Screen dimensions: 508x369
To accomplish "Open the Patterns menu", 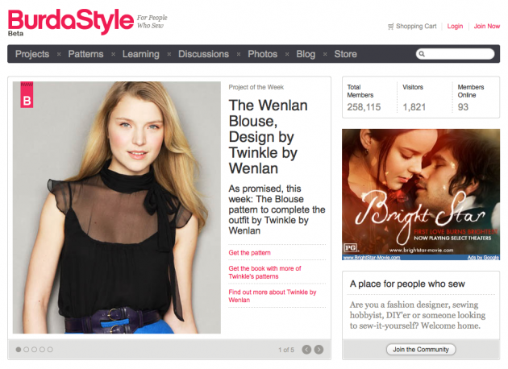I will (x=85, y=54).
